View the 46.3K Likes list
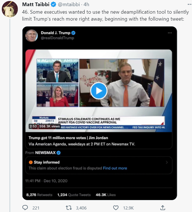This screenshot has width=192, height=212. [105, 195]
